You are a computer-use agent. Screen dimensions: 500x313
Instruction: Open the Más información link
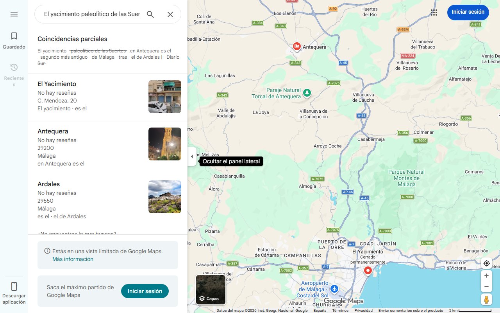73,259
